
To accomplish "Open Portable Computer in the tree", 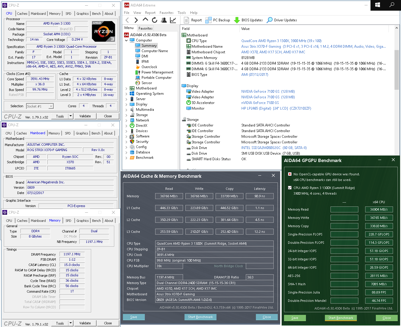I will coord(153,78).
